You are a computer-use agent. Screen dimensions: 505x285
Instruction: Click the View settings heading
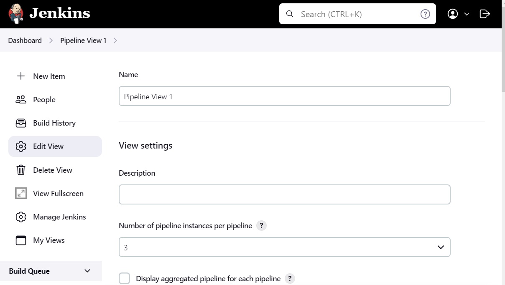[145, 146]
